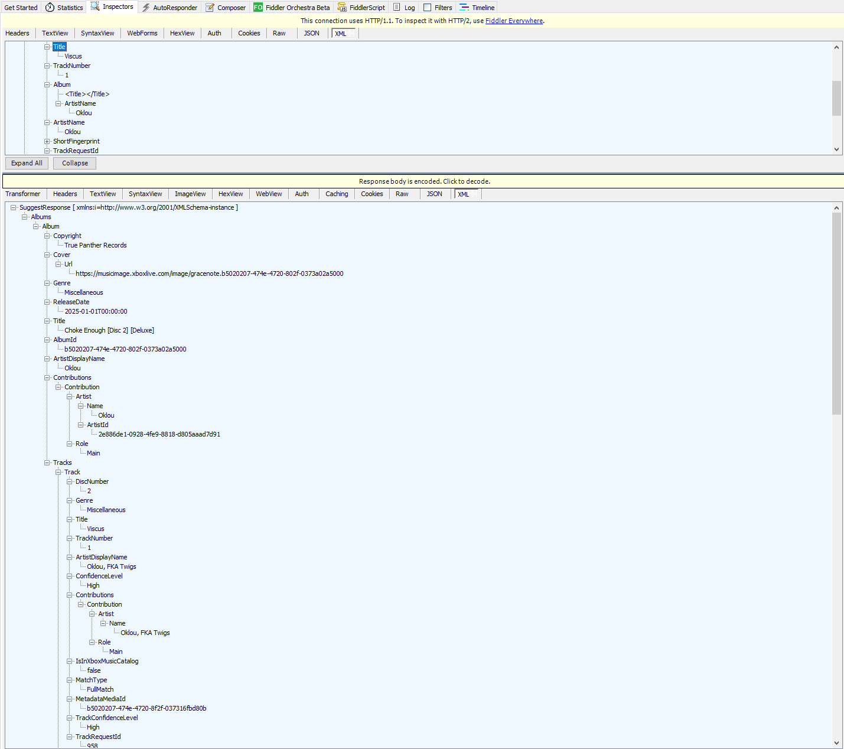Click the Timeline tab icon

click(464, 8)
